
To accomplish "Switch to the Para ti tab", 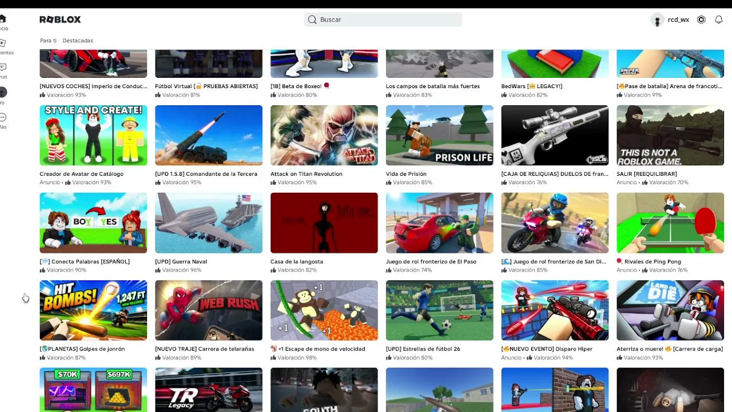I will (48, 41).
